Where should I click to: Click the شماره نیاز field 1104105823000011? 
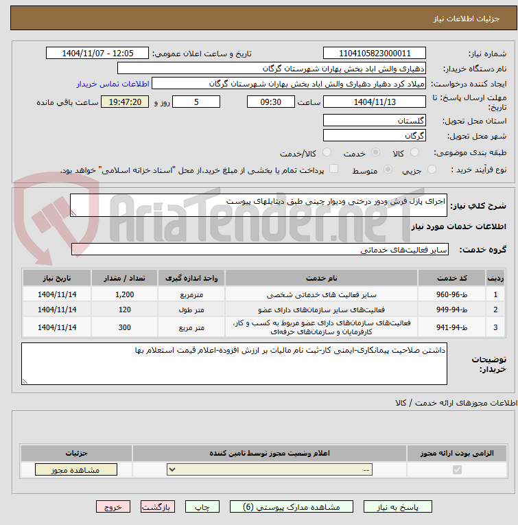click(x=375, y=54)
